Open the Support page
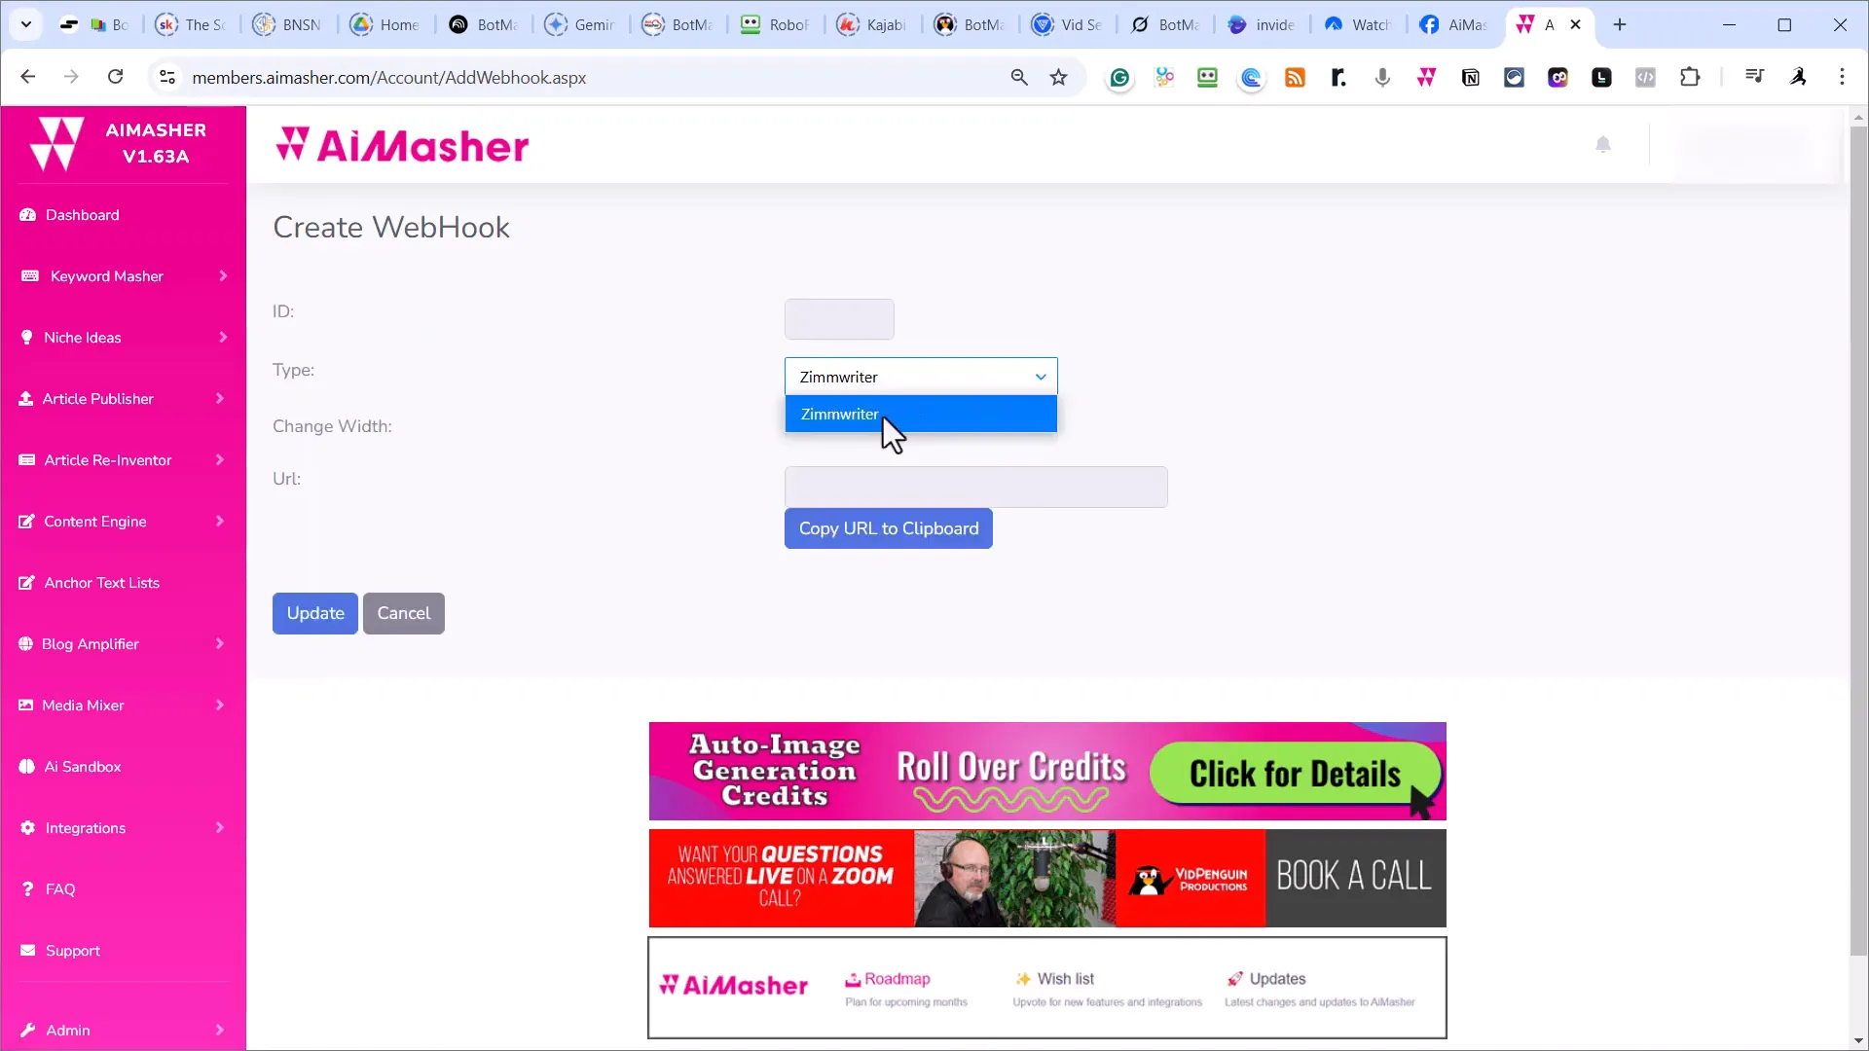 (x=72, y=951)
